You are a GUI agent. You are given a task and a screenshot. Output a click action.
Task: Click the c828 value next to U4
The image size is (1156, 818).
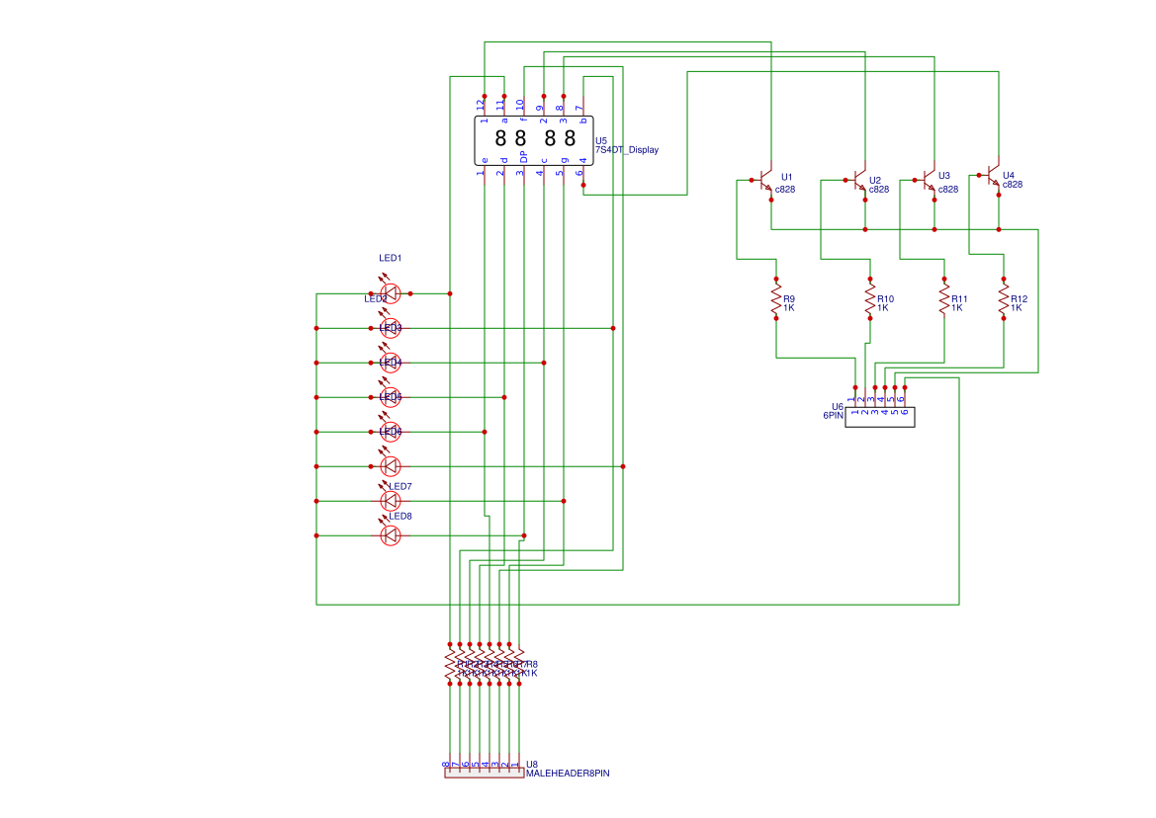[1013, 185]
